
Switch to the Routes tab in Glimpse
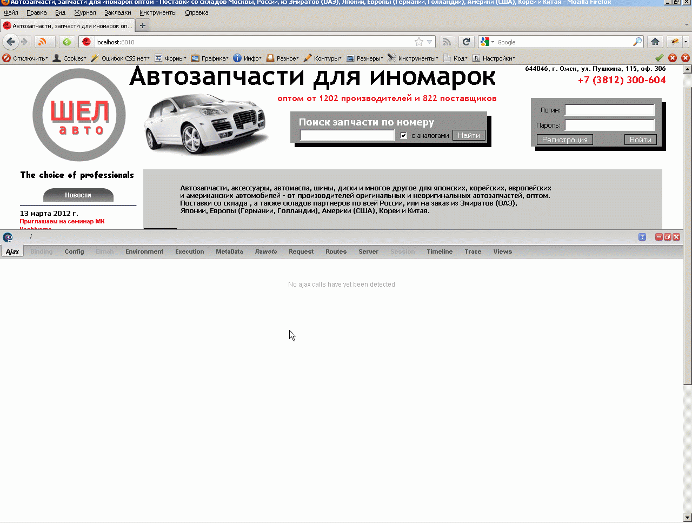(336, 251)
